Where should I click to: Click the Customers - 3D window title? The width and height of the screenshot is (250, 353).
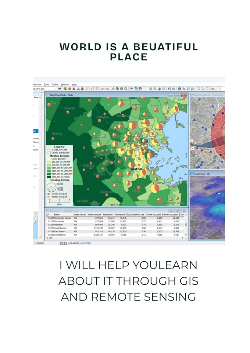[201, 174]
